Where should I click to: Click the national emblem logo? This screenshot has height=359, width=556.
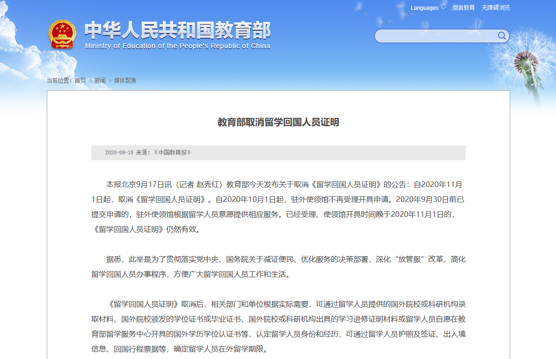tap(62, 34)
